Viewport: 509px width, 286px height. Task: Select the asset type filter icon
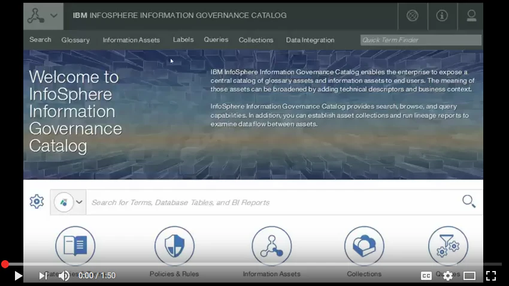click(x=63, y=202)
